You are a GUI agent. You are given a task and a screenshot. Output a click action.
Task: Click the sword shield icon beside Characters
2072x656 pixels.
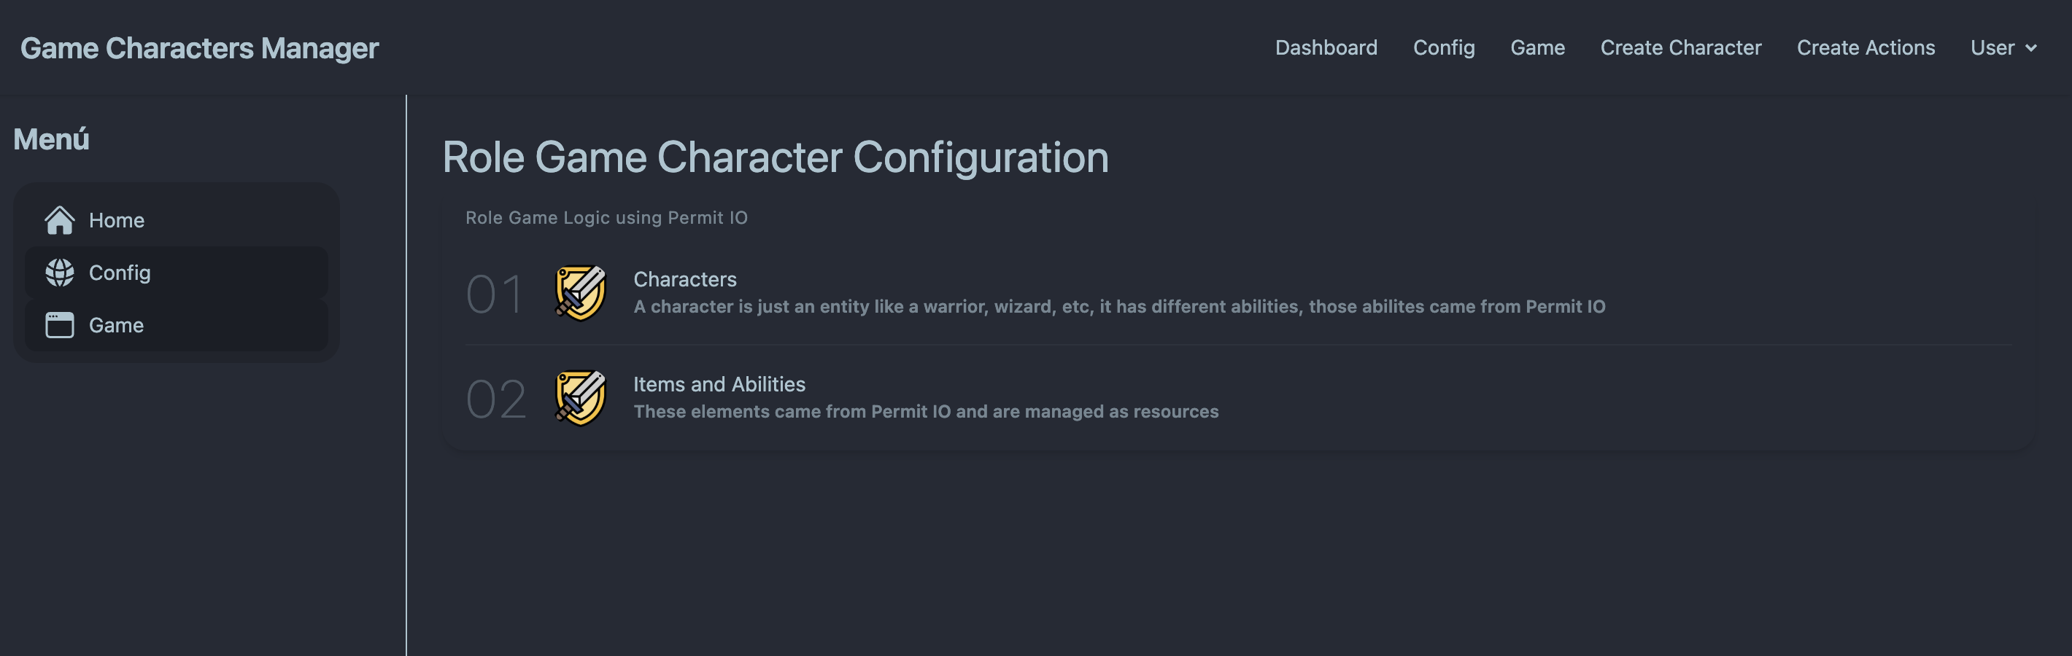pyautogui.click(x=580, y=294)
